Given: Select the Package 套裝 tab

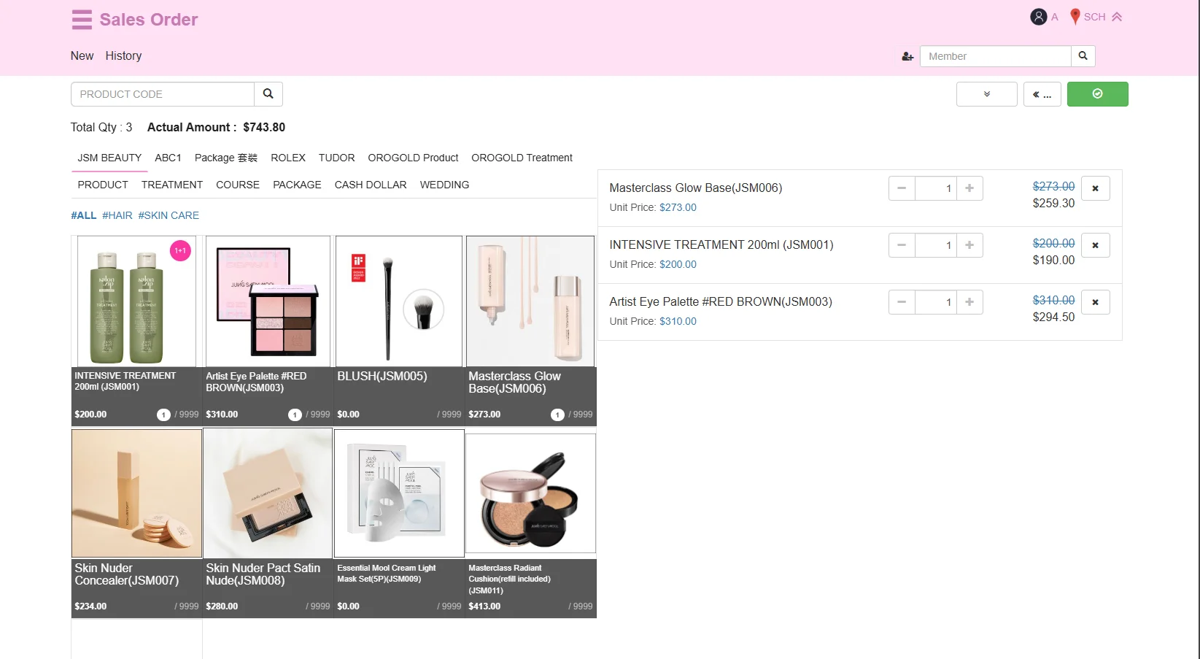Looking at the screenshot, I should tap(226, 158).
